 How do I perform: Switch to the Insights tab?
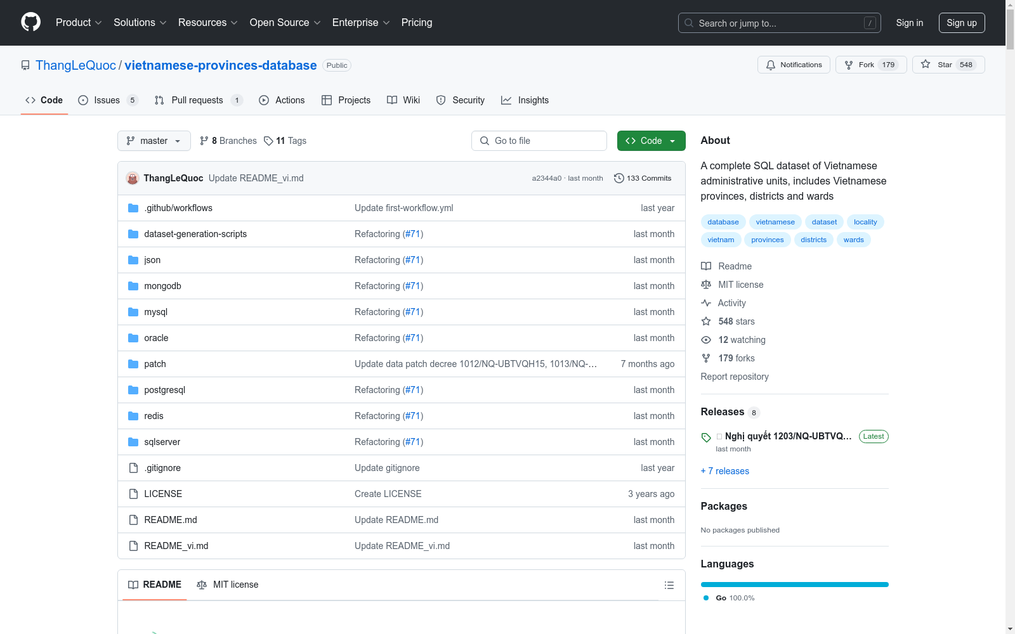(x=525, y=100)
